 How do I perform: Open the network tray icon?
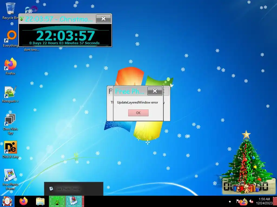coord(245,201)
